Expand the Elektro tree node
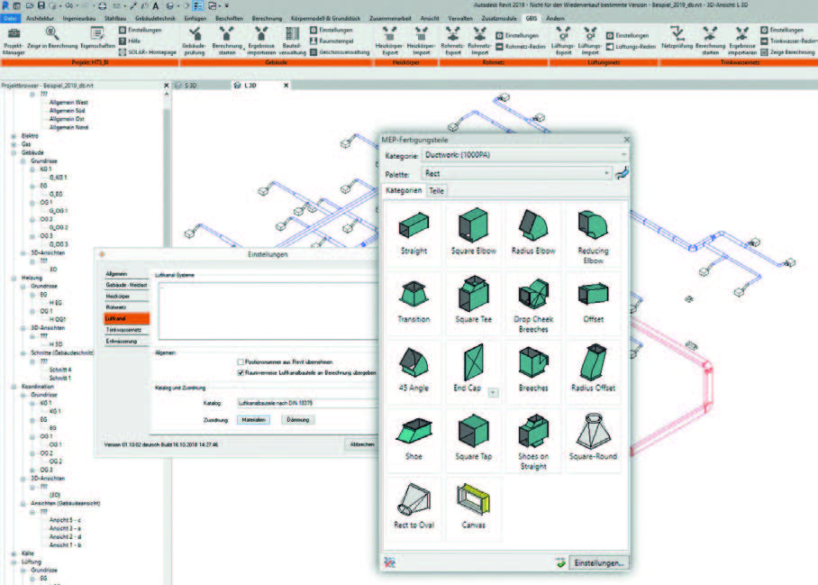The width and height of the screenshot is (818, 585). [14, 136]
